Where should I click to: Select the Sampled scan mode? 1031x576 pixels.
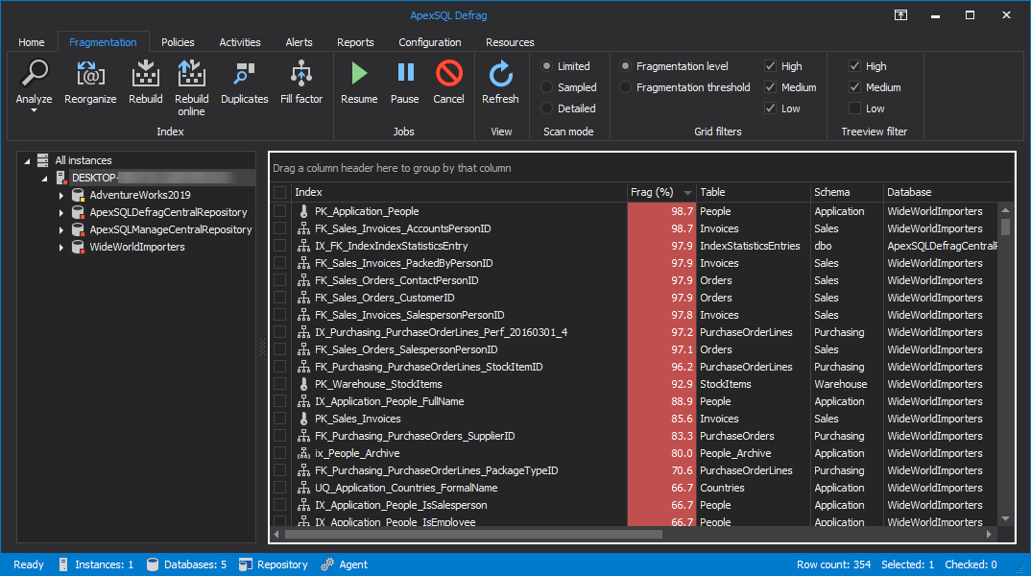[546, 86]
